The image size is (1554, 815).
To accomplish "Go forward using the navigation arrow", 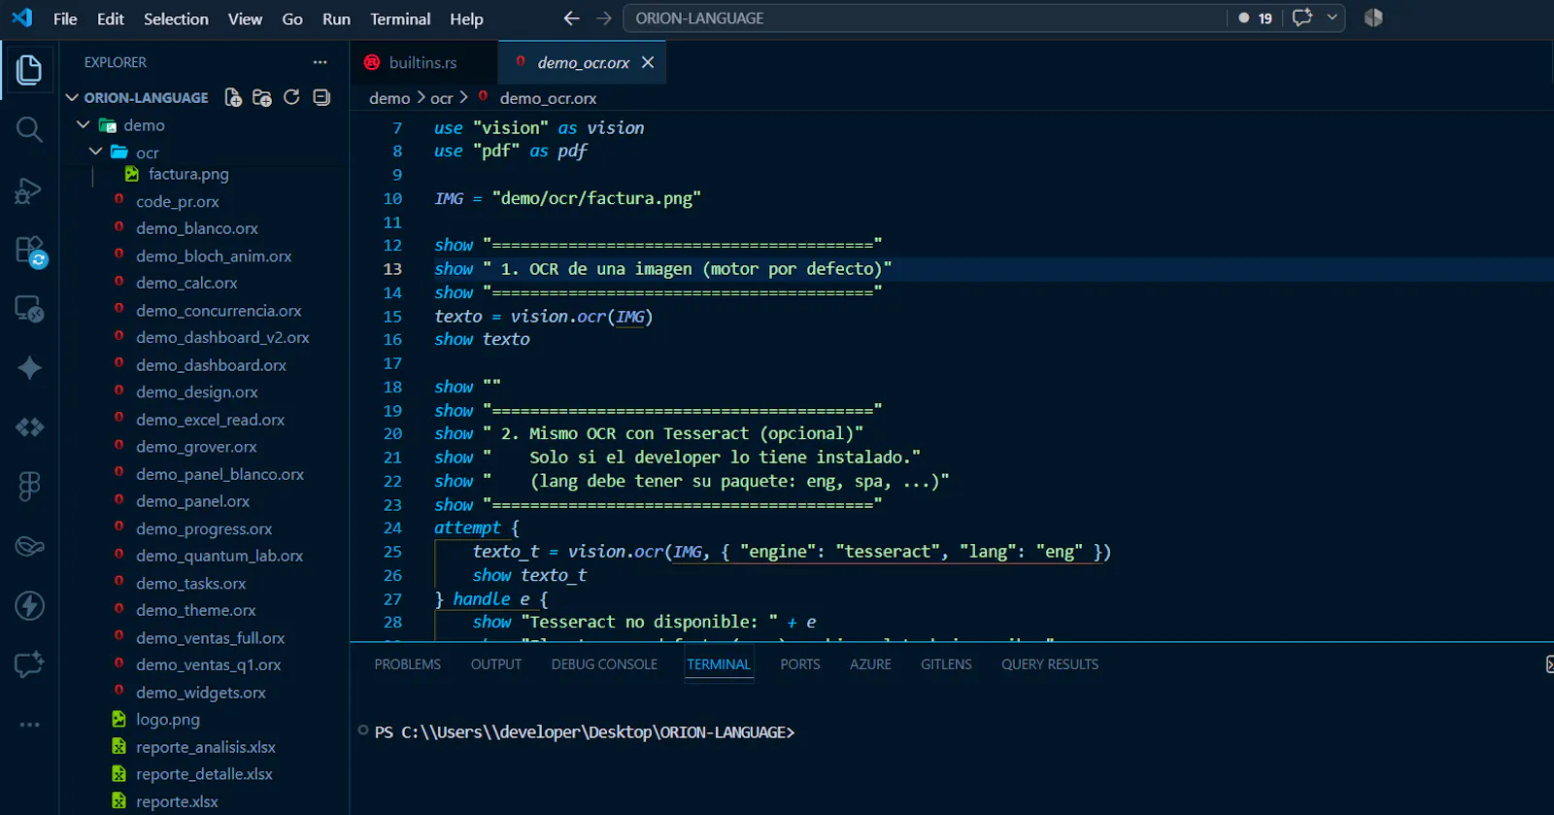I will 604,18.
